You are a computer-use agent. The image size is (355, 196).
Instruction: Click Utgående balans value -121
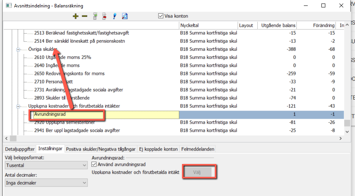291,106
